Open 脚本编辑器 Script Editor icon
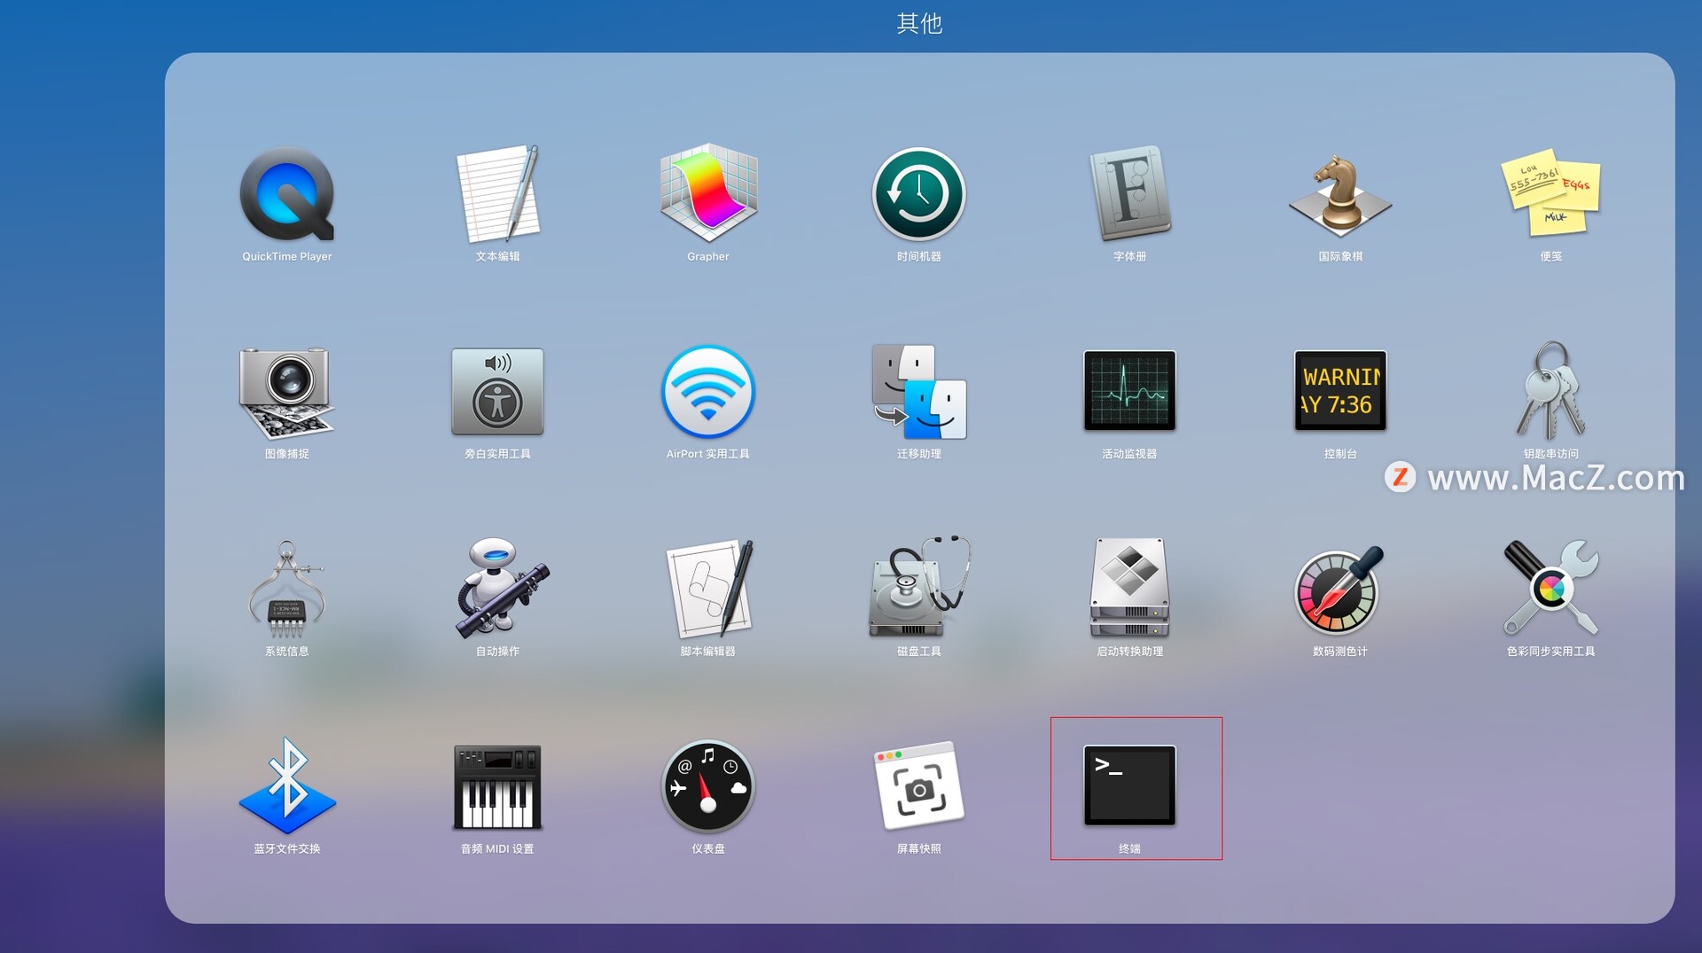Image resolution: width=1702 pixels, height=953 pixels. pos(710,589)
